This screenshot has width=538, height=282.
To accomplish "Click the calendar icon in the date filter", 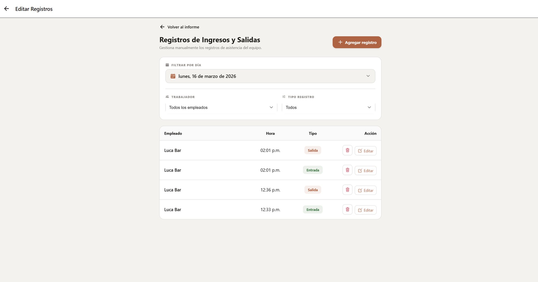I will click(173, 76).
